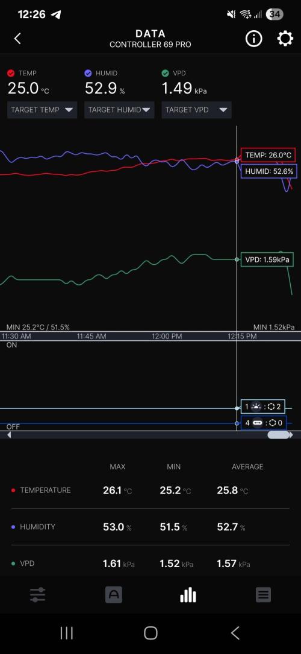Expand TARGET HUMID dropdown
The height and width of the screenshot is (654, 301).
pos(119,110)
